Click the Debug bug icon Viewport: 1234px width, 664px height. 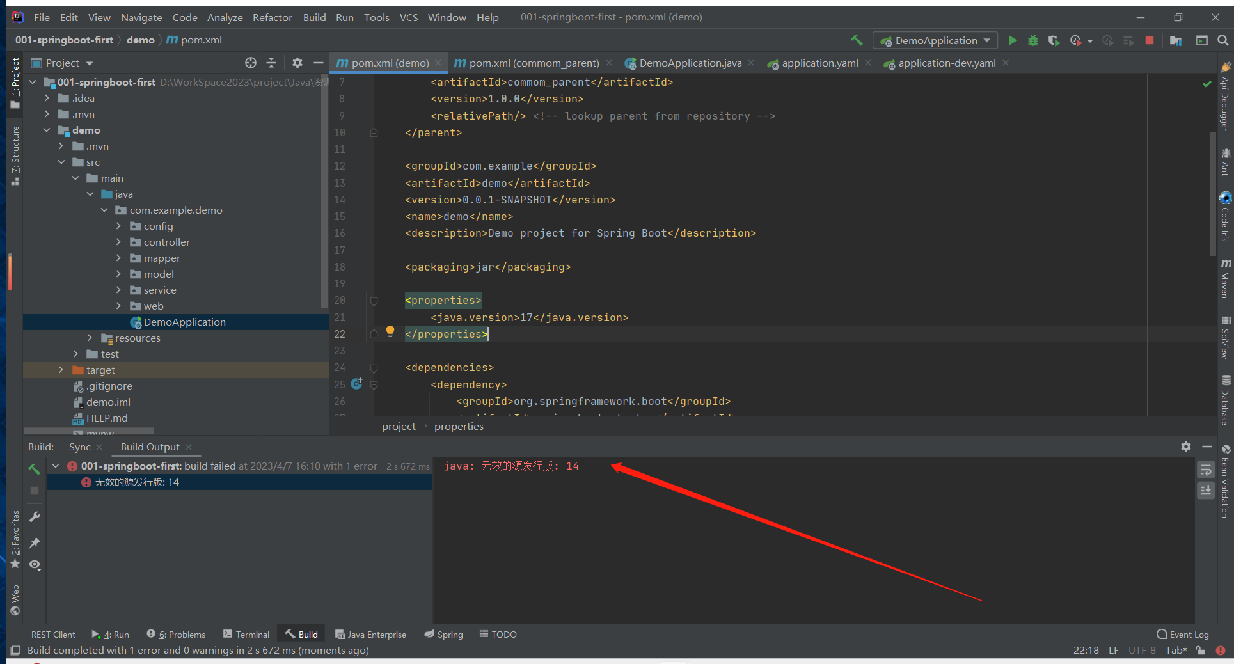(1032, 40)
